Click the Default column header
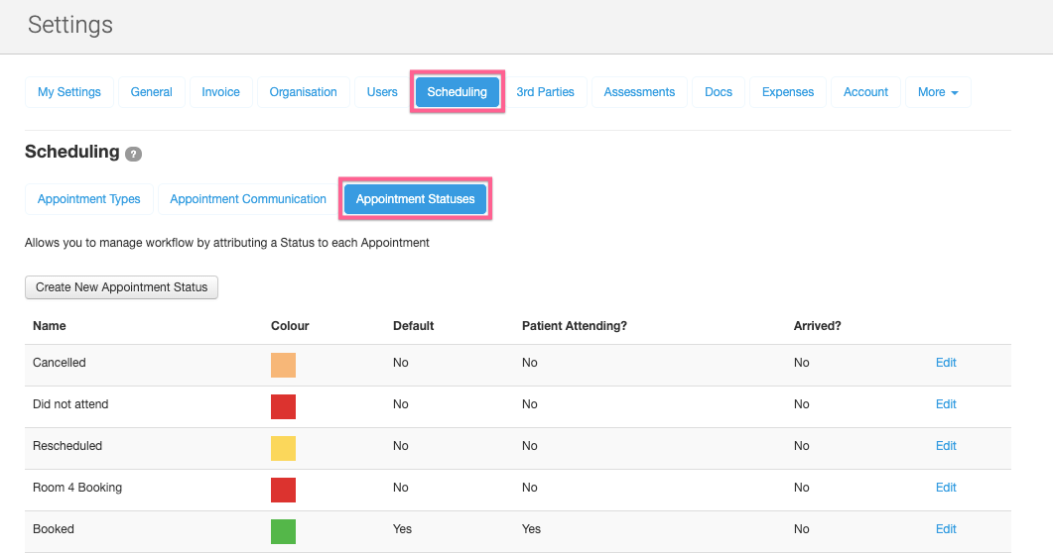Screen dimensions: 1053x554 [x=414, y=325]
